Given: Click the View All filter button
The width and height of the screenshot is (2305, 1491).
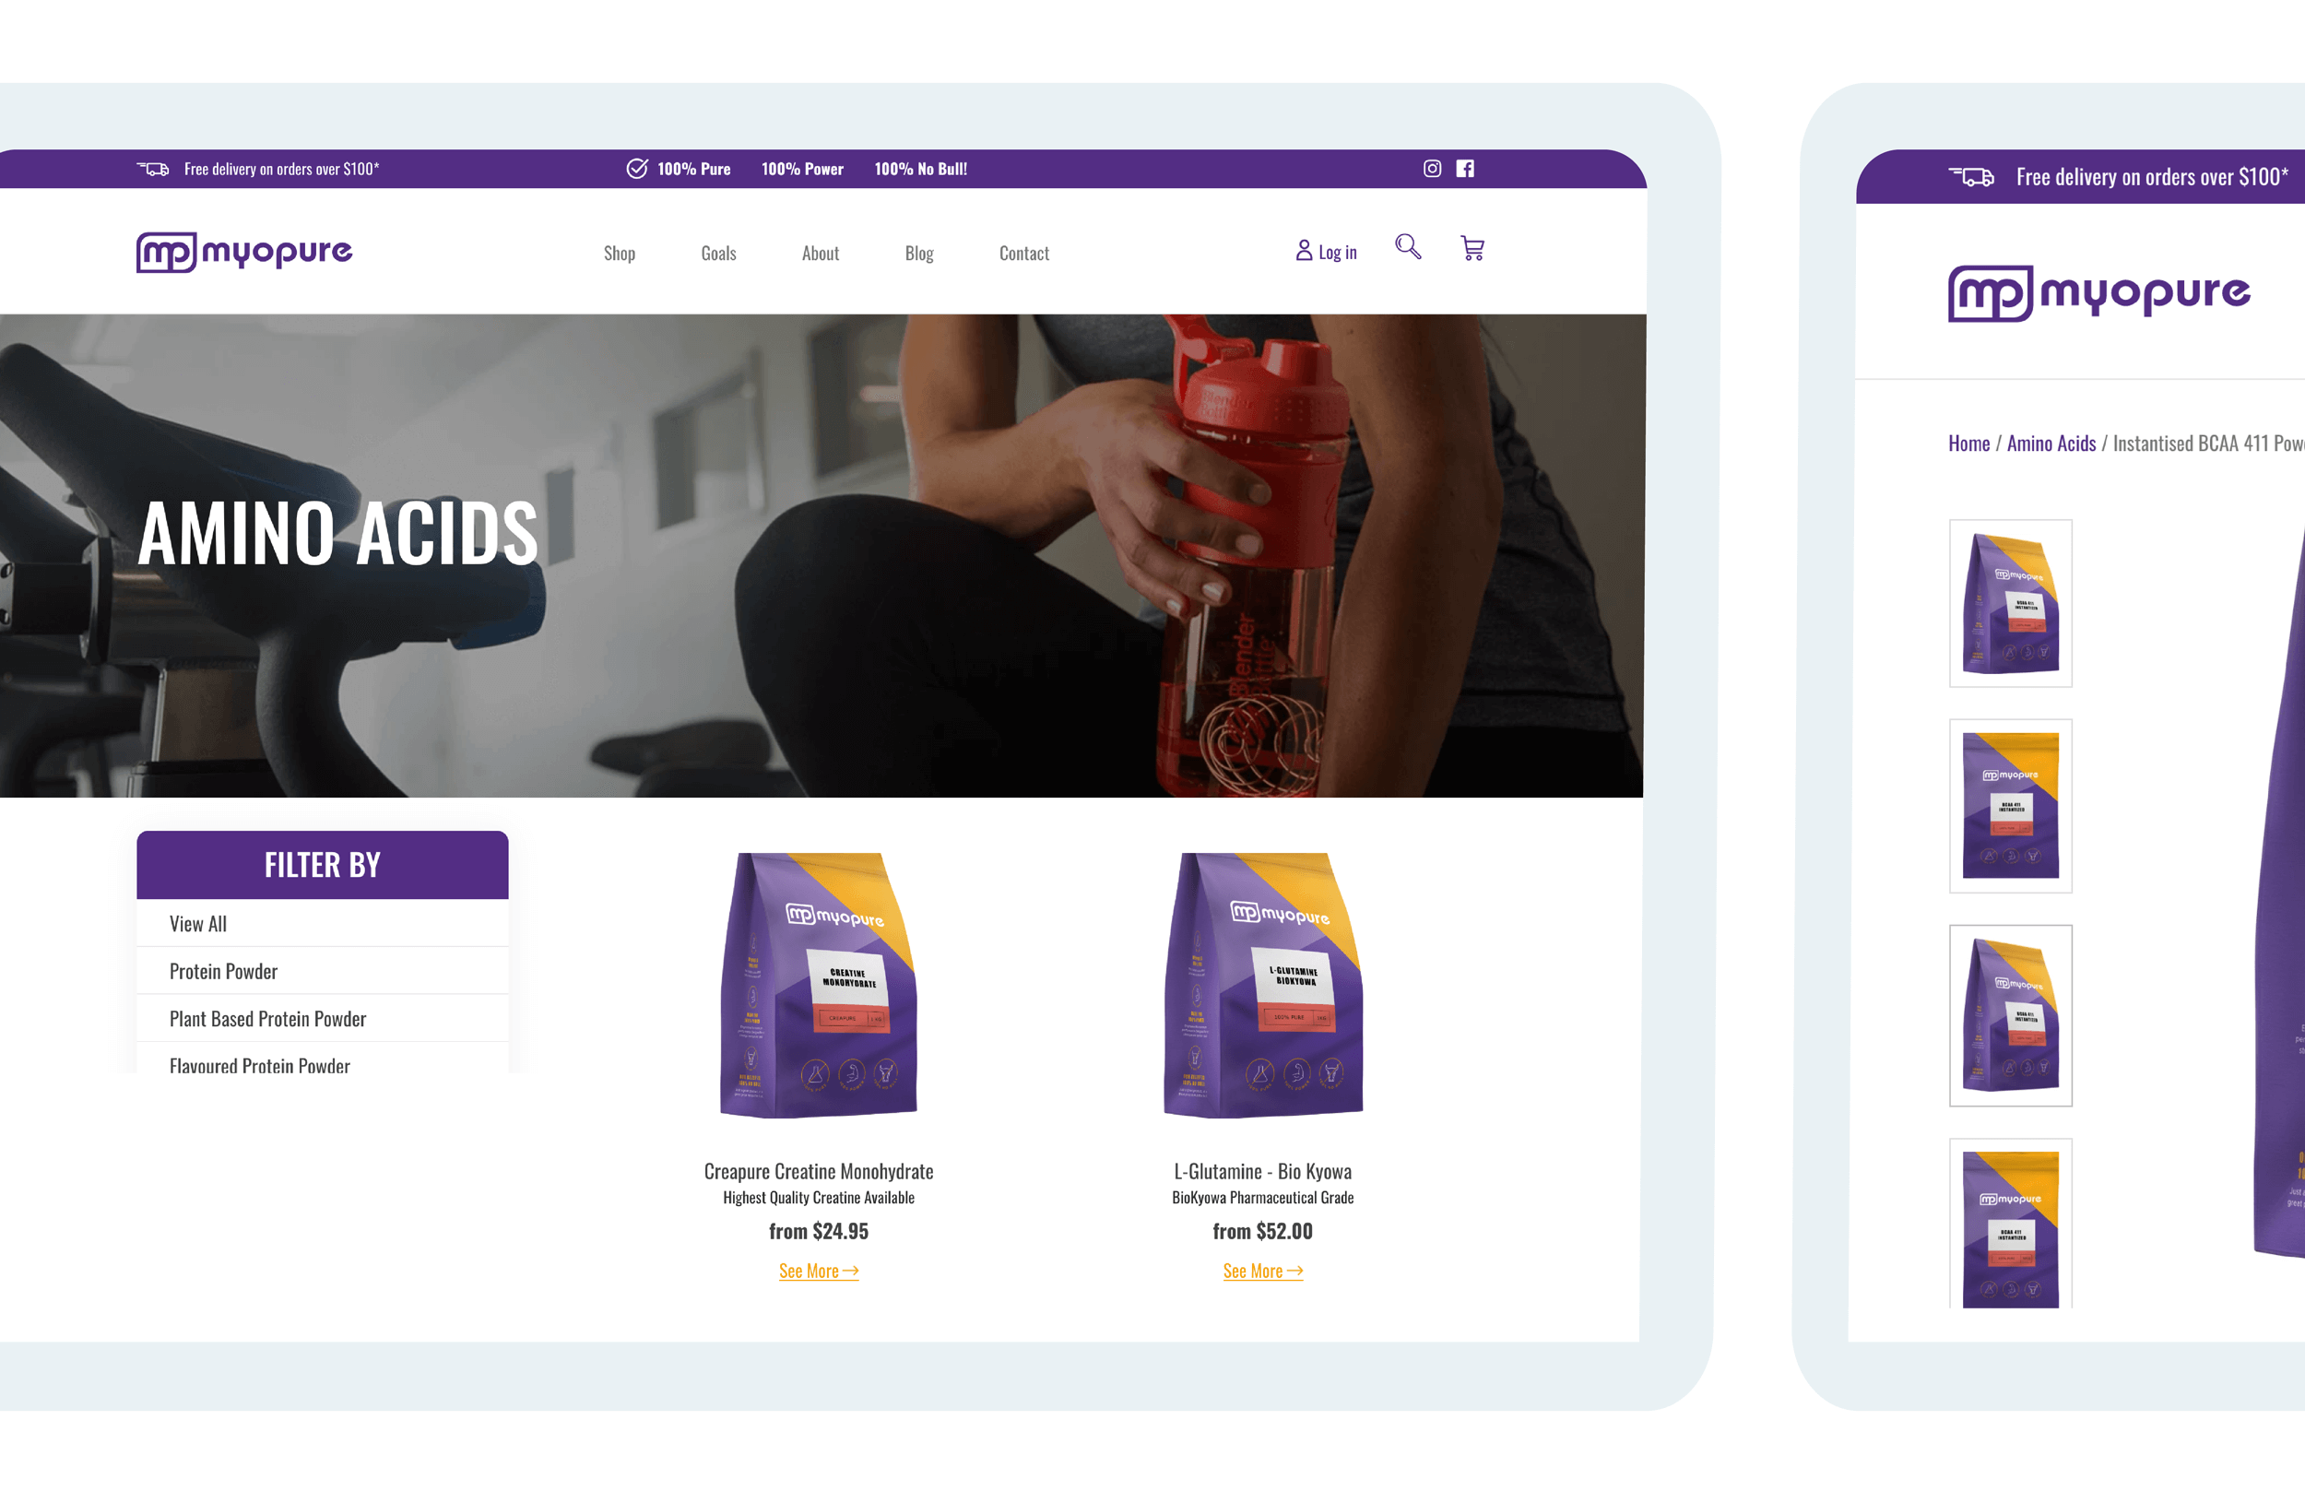Looking at the screenshot, I should coord(196,923).
